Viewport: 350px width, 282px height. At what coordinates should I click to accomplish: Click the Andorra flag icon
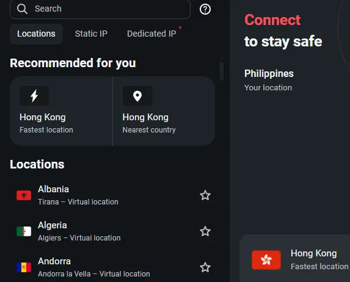[24, 267]
